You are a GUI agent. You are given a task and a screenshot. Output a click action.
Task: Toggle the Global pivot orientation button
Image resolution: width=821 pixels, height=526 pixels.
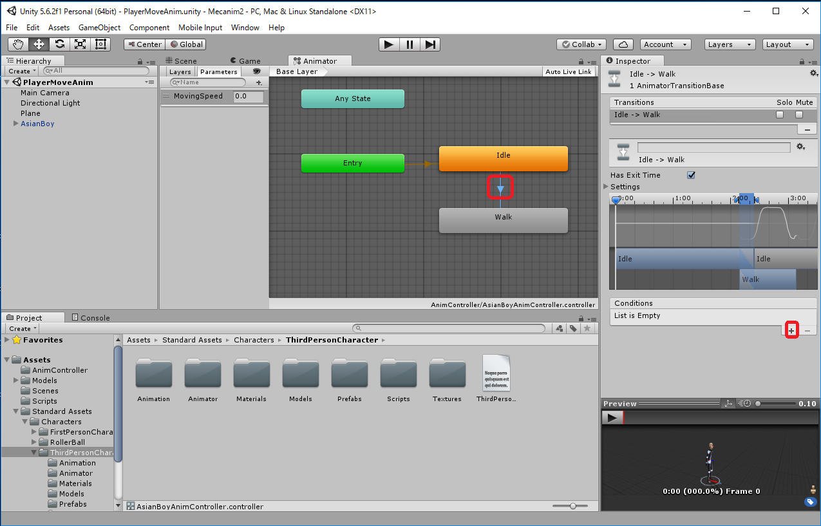pyautogui.click(x=185, y=44)
